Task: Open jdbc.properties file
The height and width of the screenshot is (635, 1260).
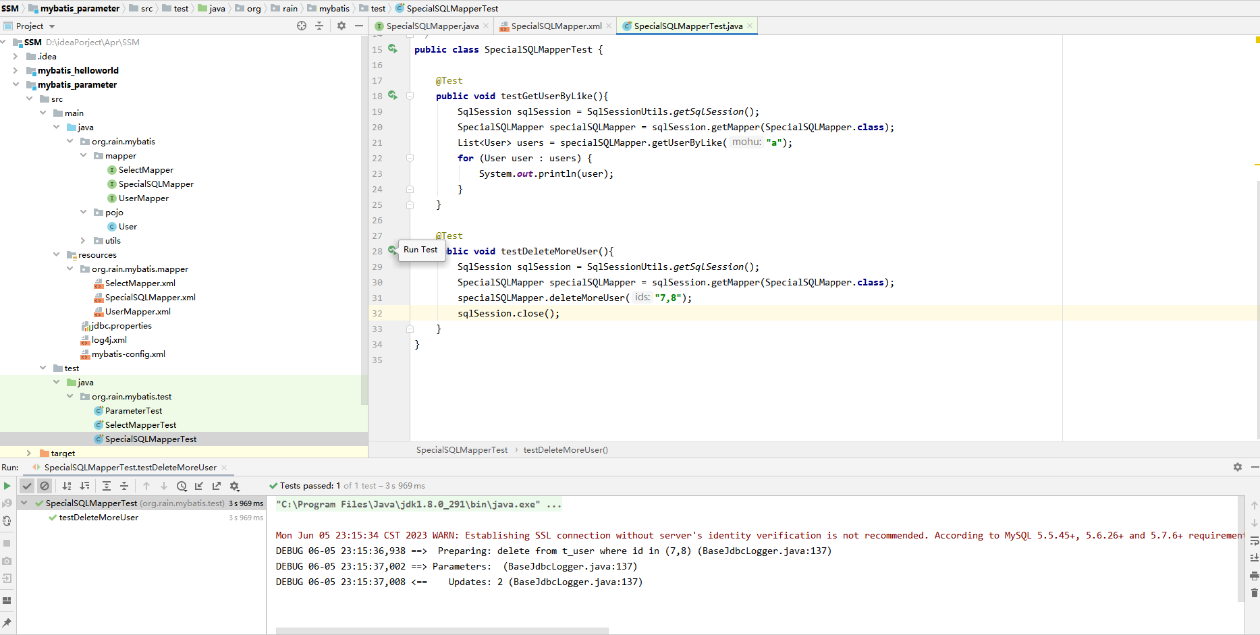Action: click(121, 325)
